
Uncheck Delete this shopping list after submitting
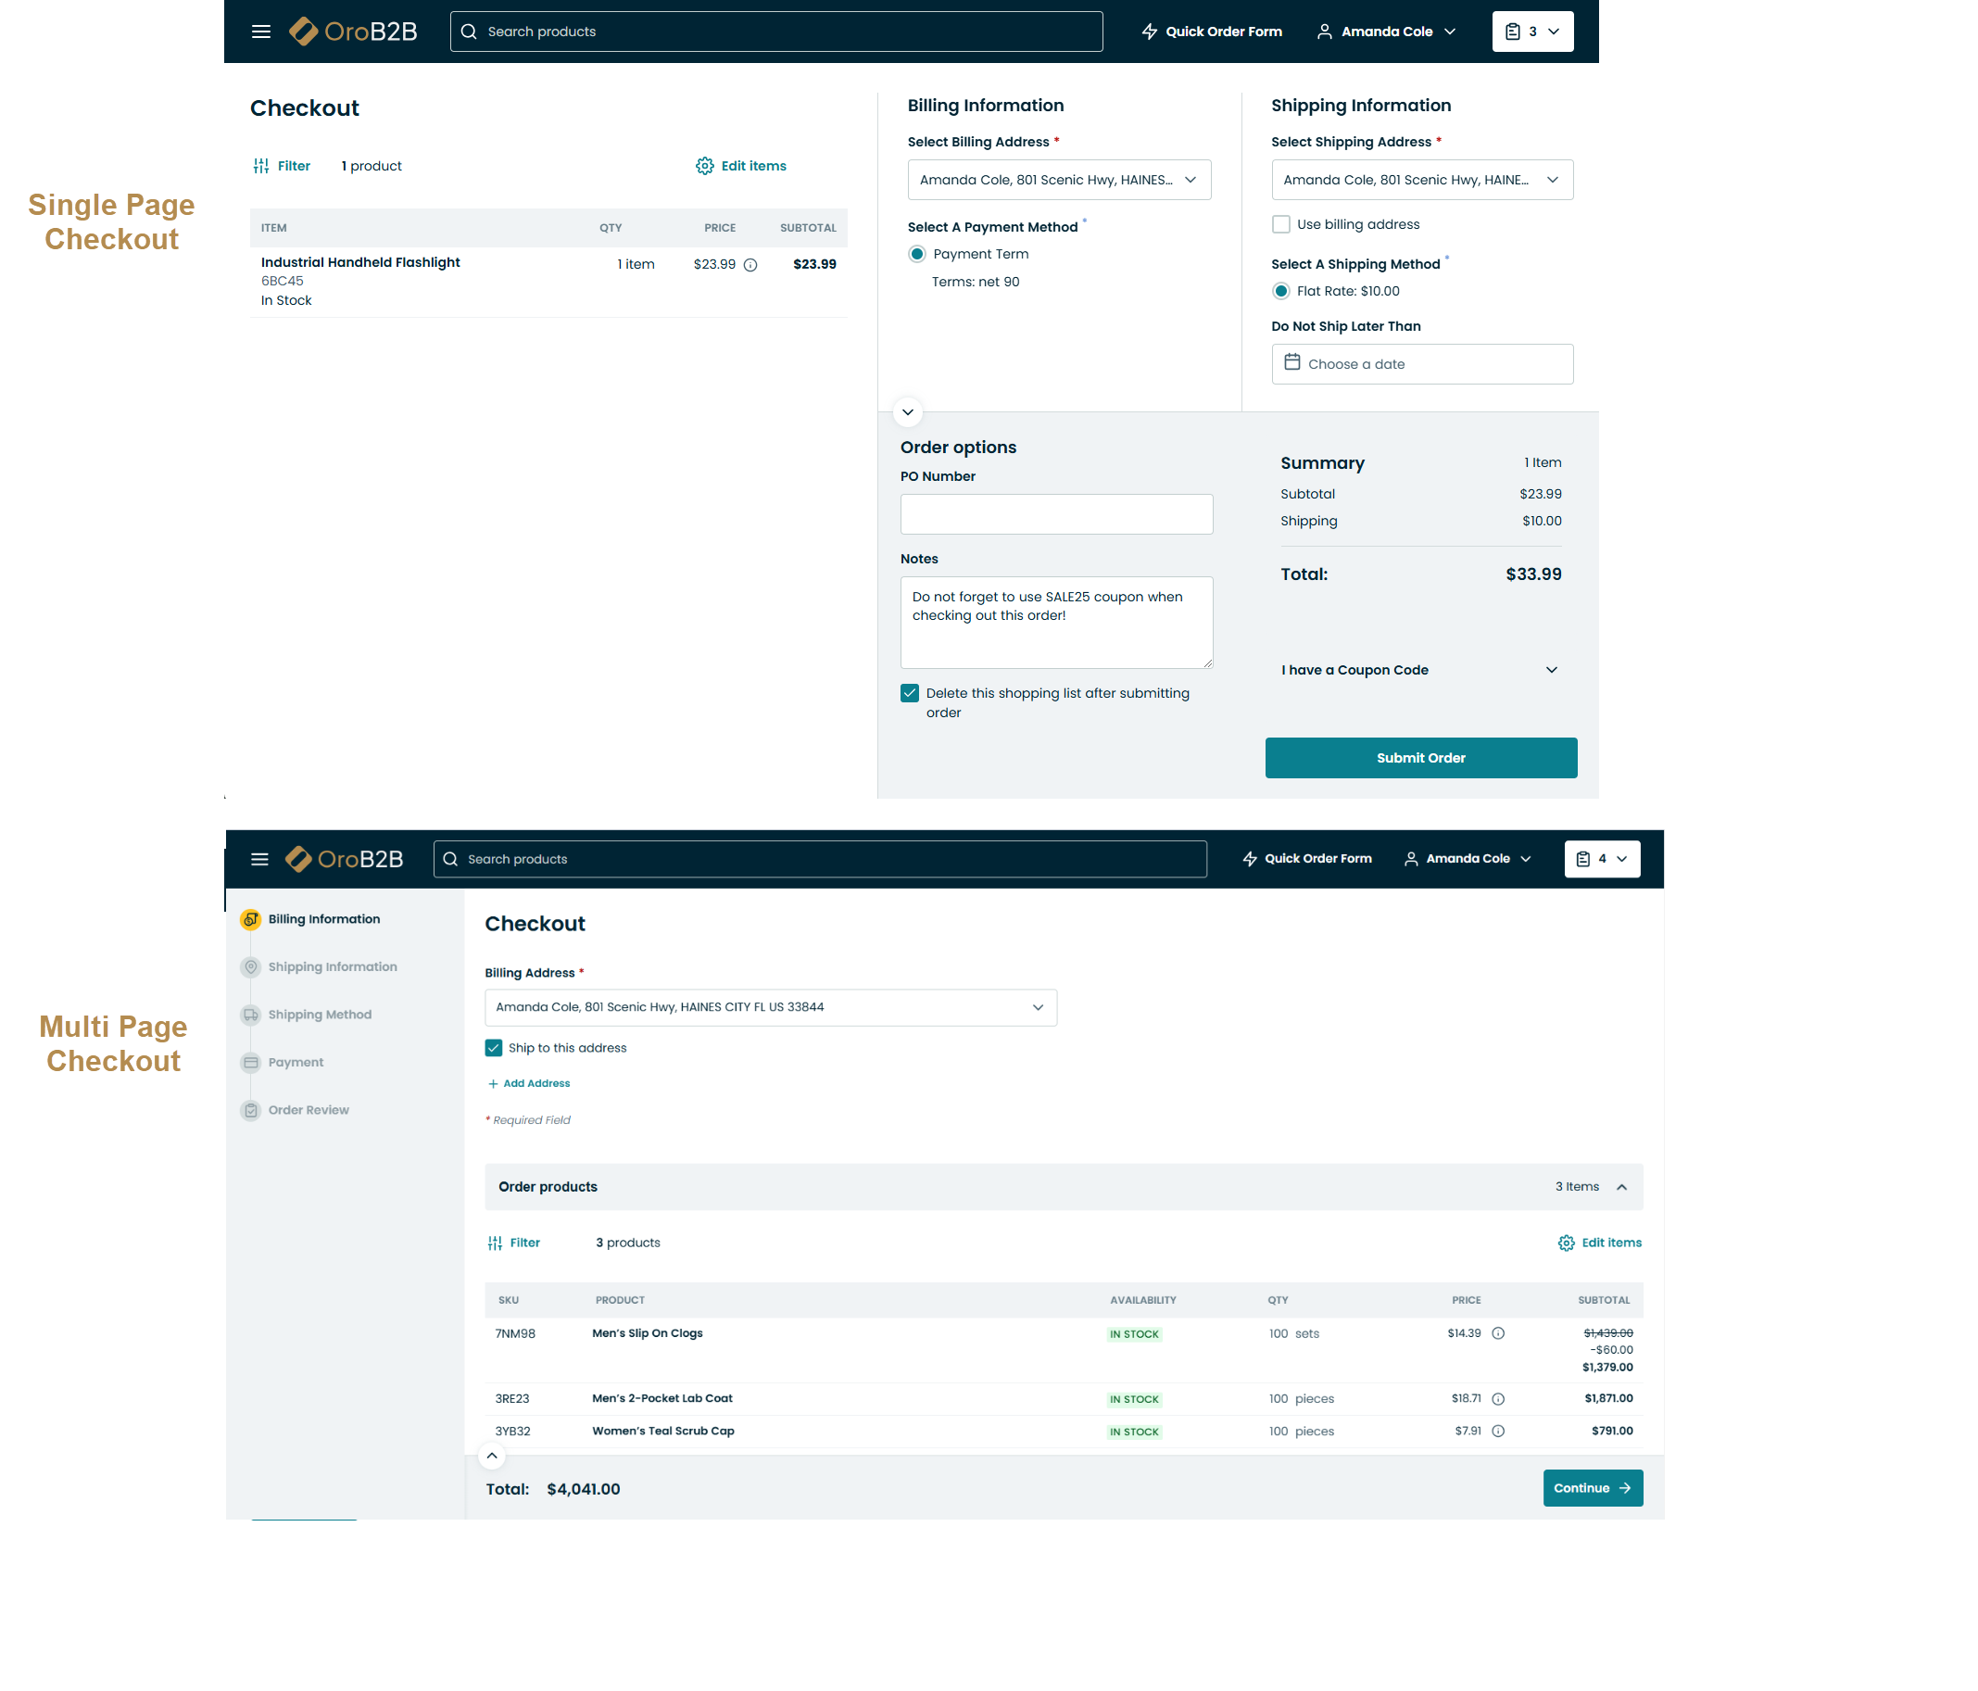909,693
